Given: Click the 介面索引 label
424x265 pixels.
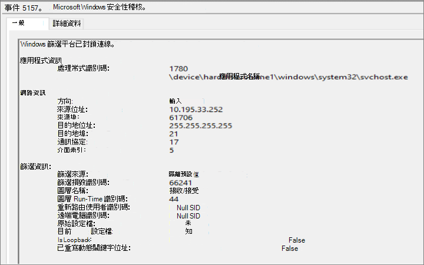Looking at the screenshot, I should click(71, 150).
